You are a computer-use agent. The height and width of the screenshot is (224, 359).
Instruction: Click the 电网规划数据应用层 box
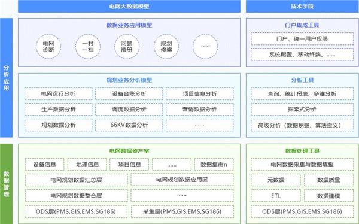click(x=182, y=180)
